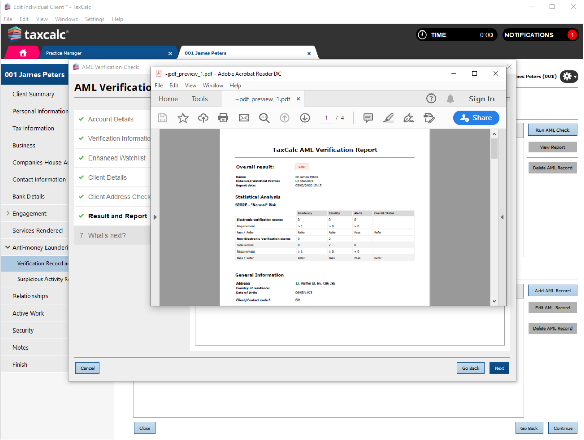584x440 pixels.
Task: Click the PDF vertical scrollbar thumb
Action: (x=494, y=148)
